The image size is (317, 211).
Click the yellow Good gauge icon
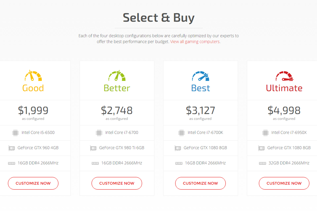coord(33,76)
